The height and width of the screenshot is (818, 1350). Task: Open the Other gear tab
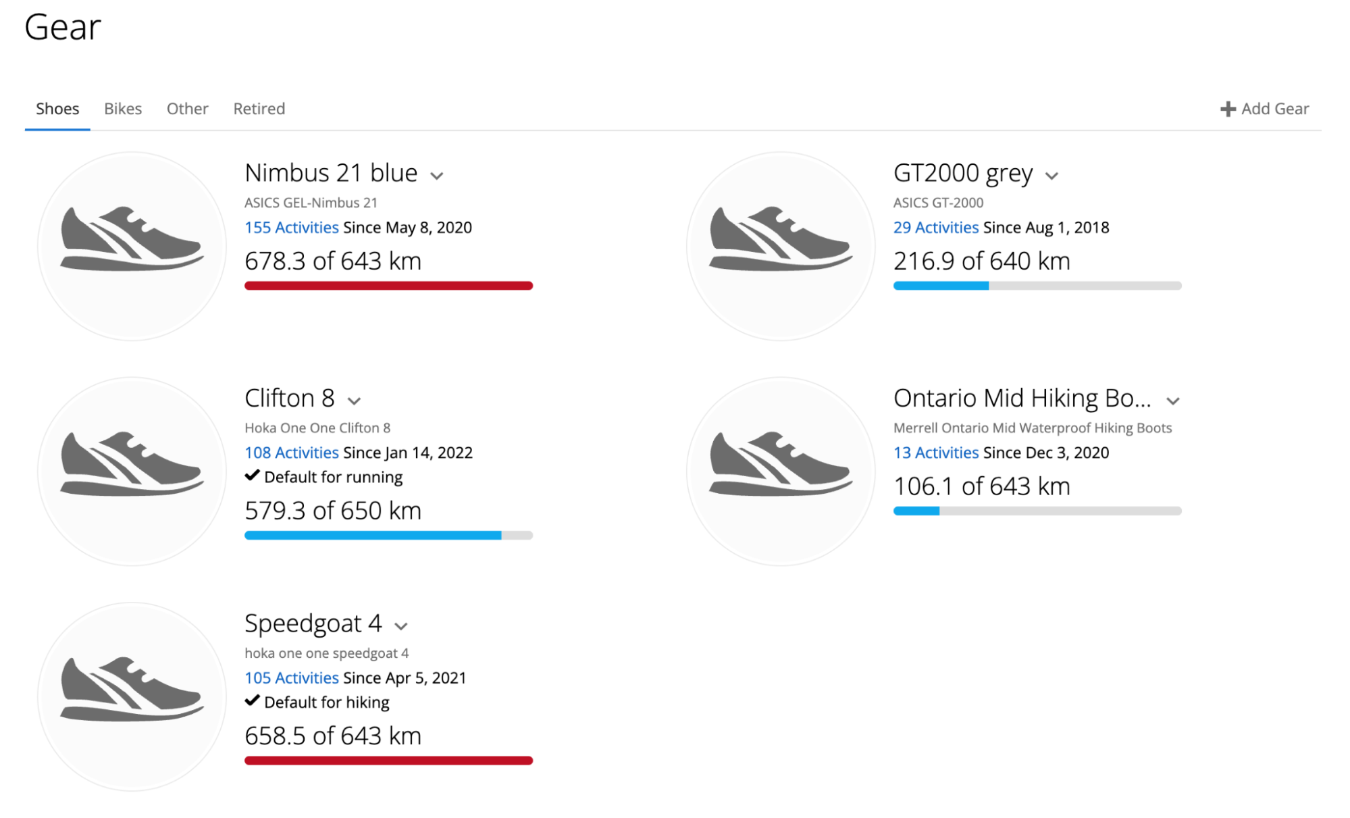(x=188, y=109)
